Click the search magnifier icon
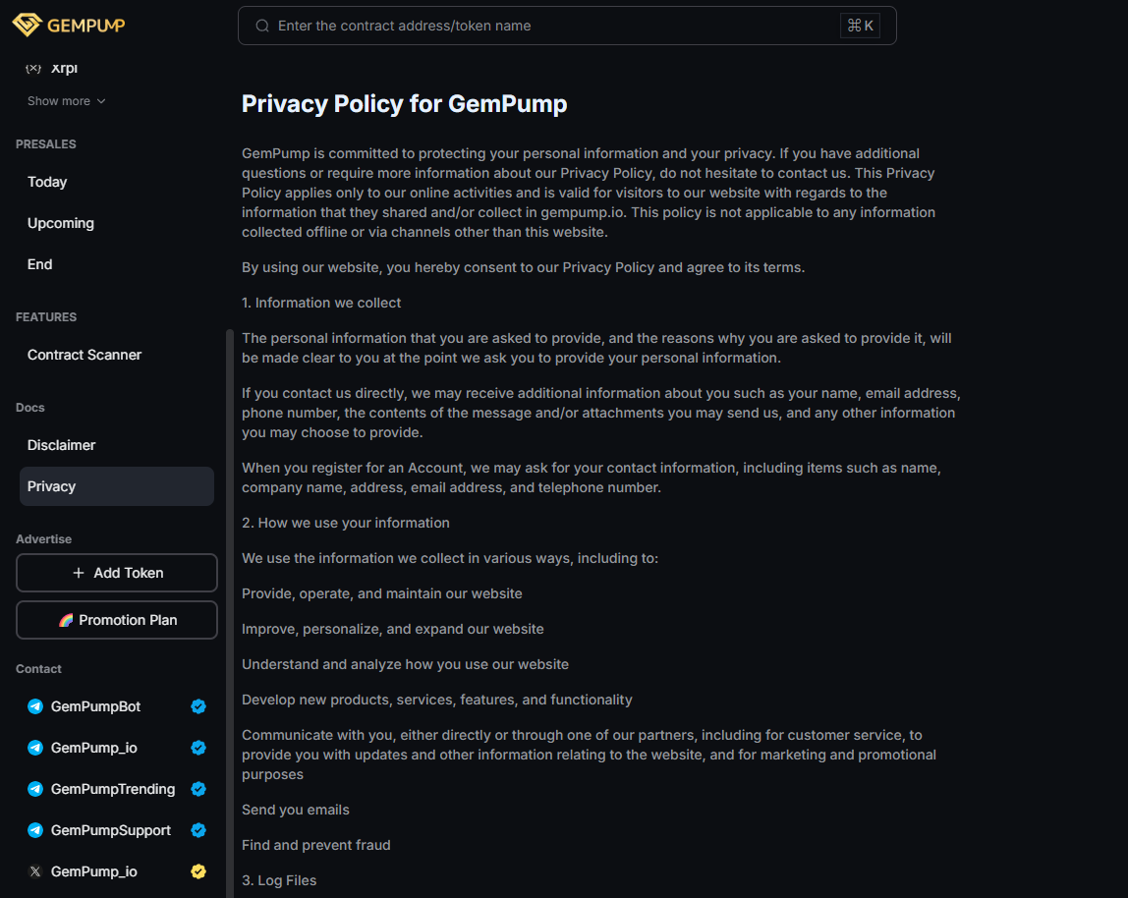The image size is (1128, 898). click(x=262, y=27)
